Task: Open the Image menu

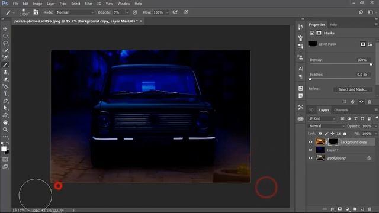Action: (37, 4)
